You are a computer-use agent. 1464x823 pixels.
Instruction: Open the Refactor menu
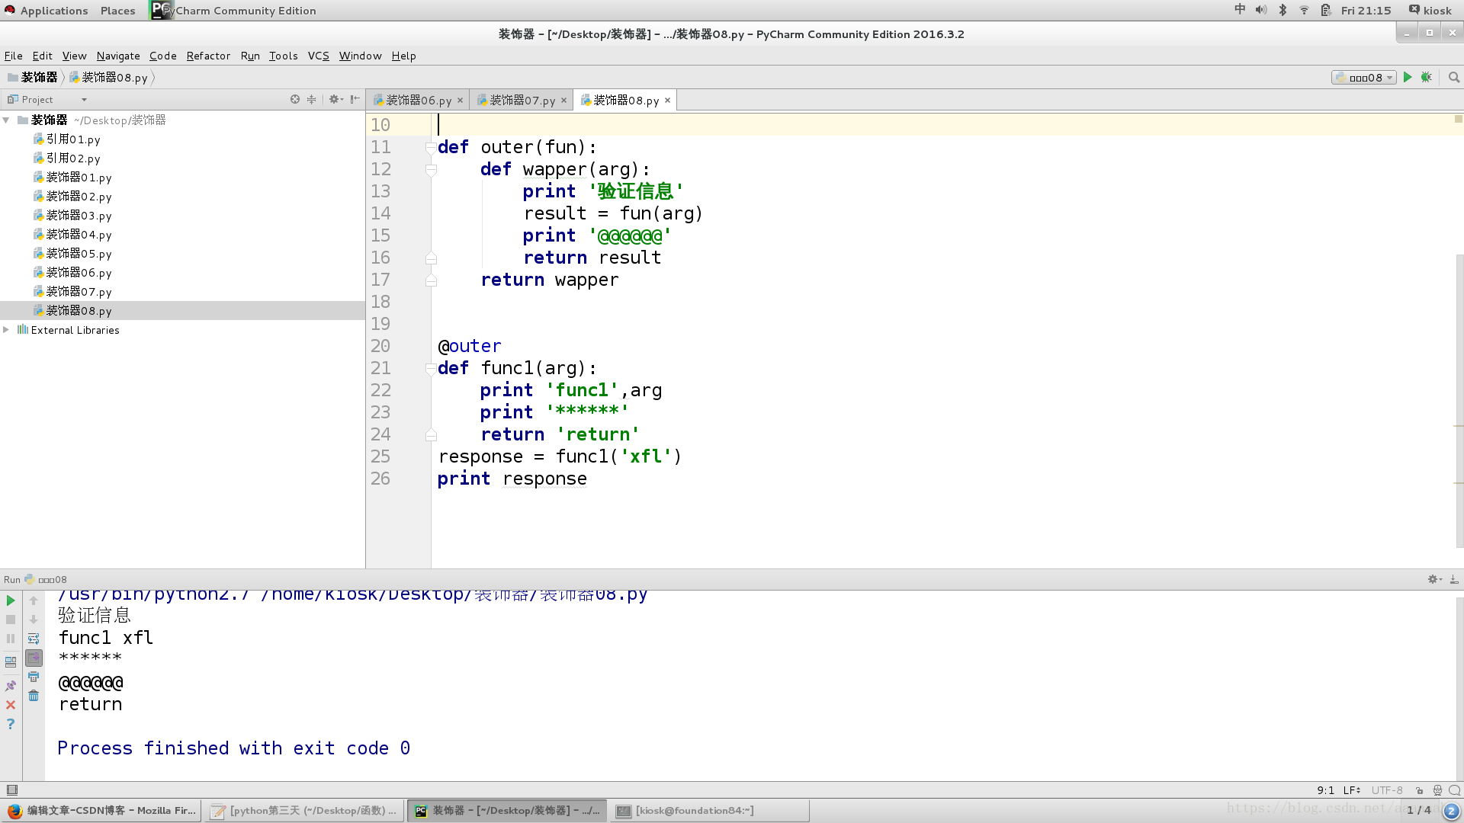click(207, 56)
